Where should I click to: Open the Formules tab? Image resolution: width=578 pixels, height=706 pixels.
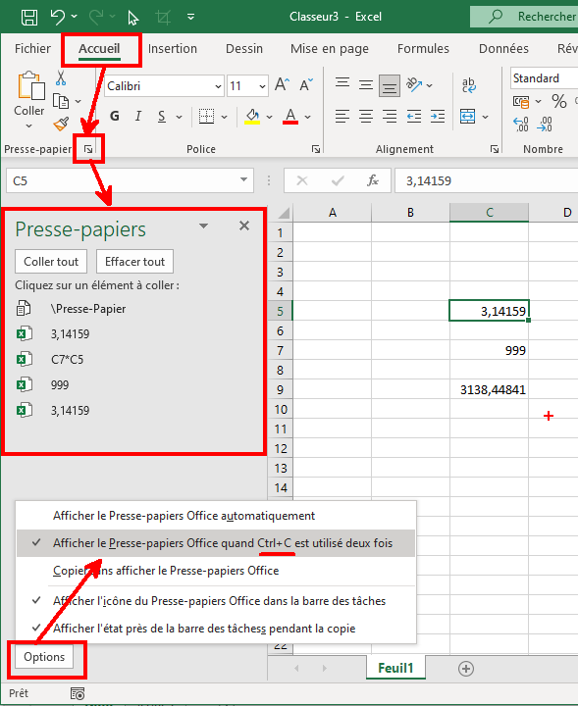pyautogui.click(x=423, y=49)
